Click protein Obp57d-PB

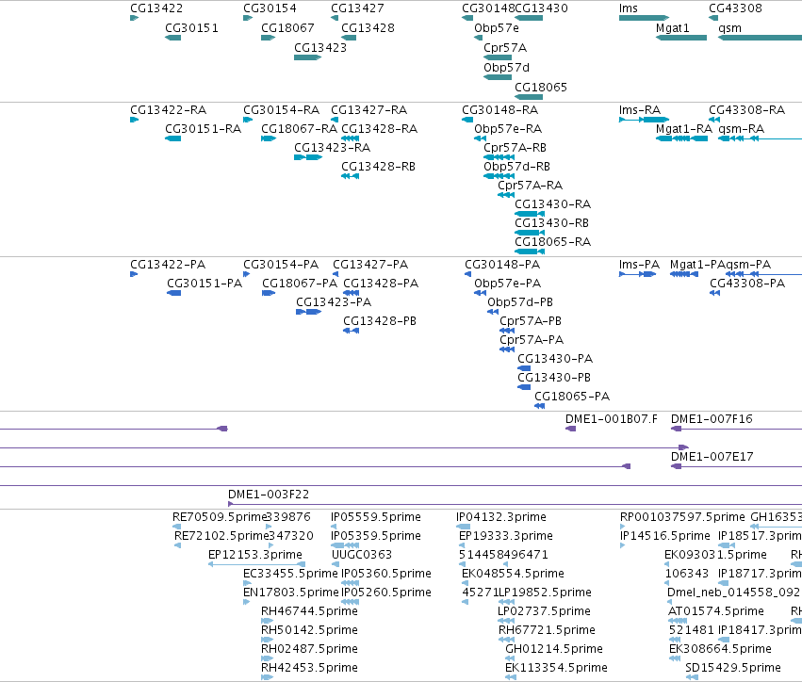[x=493, y=312]
